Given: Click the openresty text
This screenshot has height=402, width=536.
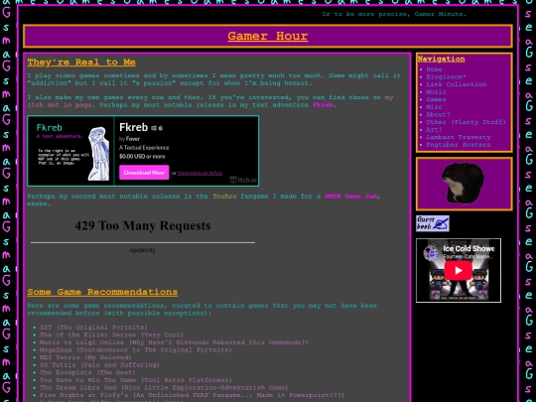Looking at the screenshot, I should pos(143,250).
